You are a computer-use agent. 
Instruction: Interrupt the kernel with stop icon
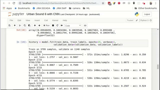click(x=53, y=25)
